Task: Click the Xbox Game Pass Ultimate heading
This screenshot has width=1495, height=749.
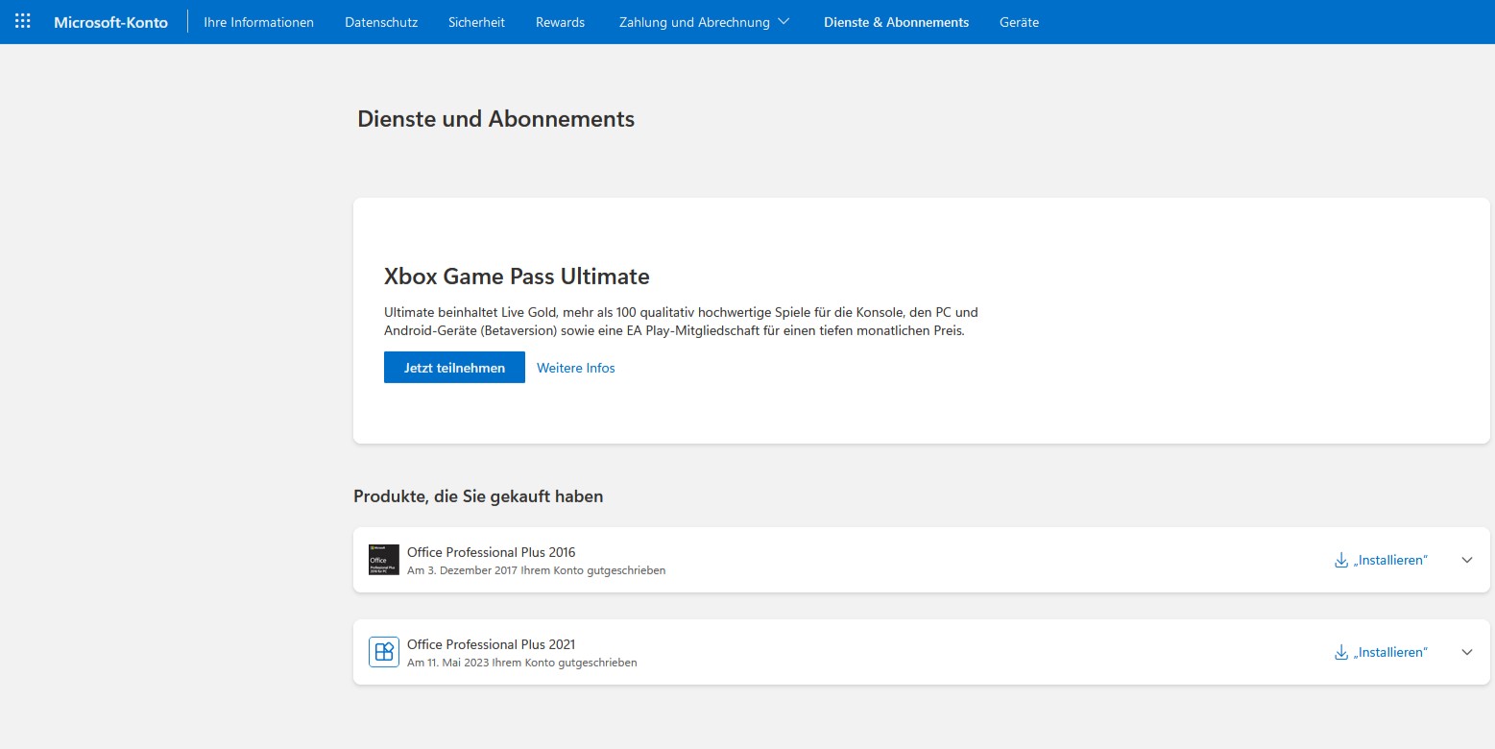Action: (x=517, y=277)
